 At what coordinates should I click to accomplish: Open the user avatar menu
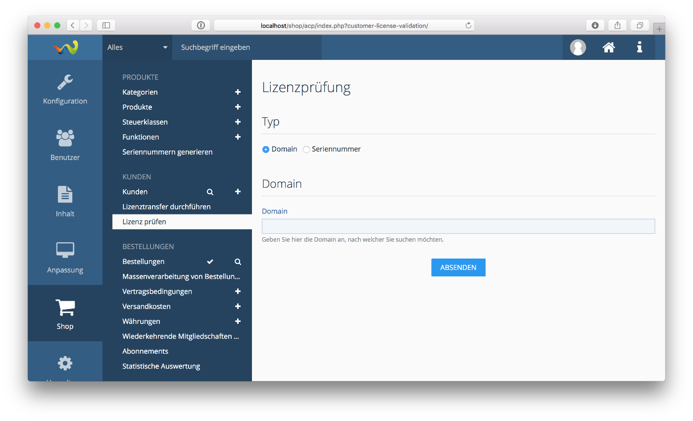coord(578,48)
